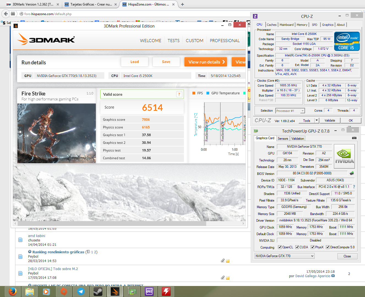Open the Ranking rendimiento gráficas thread link
The width and height of the screenshot is (365, 297).
click(x=58, y=252)
